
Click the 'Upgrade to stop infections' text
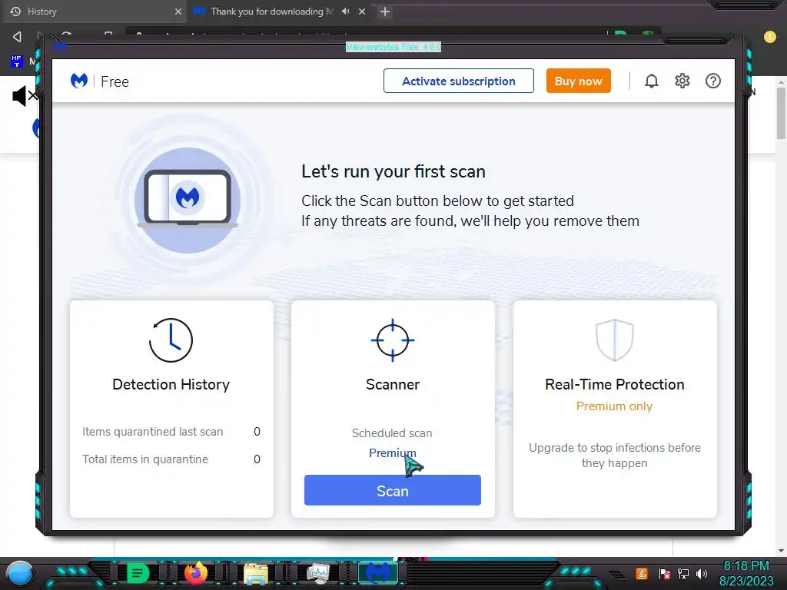(614, 455)
